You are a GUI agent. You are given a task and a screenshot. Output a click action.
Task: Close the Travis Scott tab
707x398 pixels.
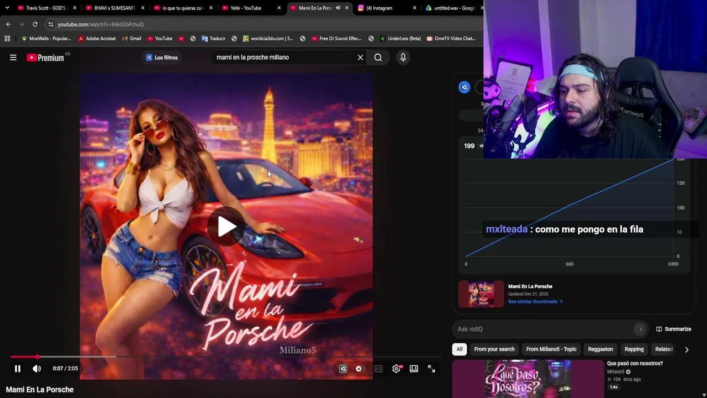click(x=75, y=8)
